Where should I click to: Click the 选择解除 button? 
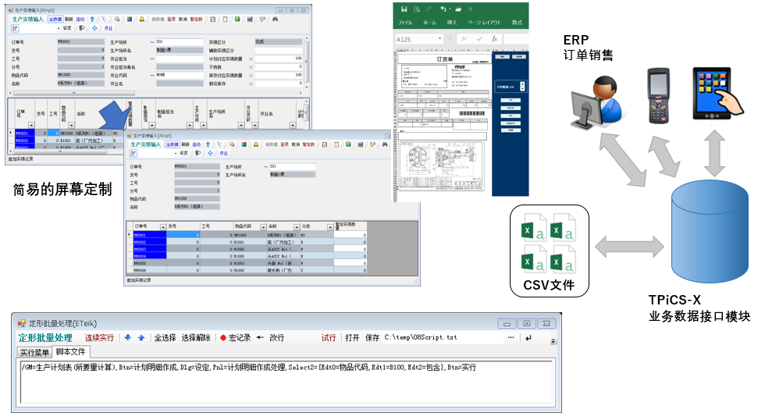[x=196, y=338]
